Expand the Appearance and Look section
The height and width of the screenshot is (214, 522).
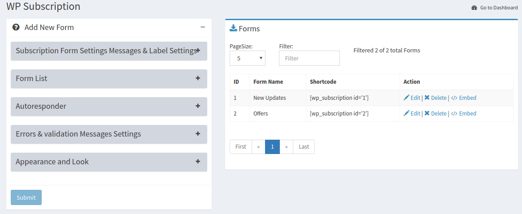[x=109, y=162]
